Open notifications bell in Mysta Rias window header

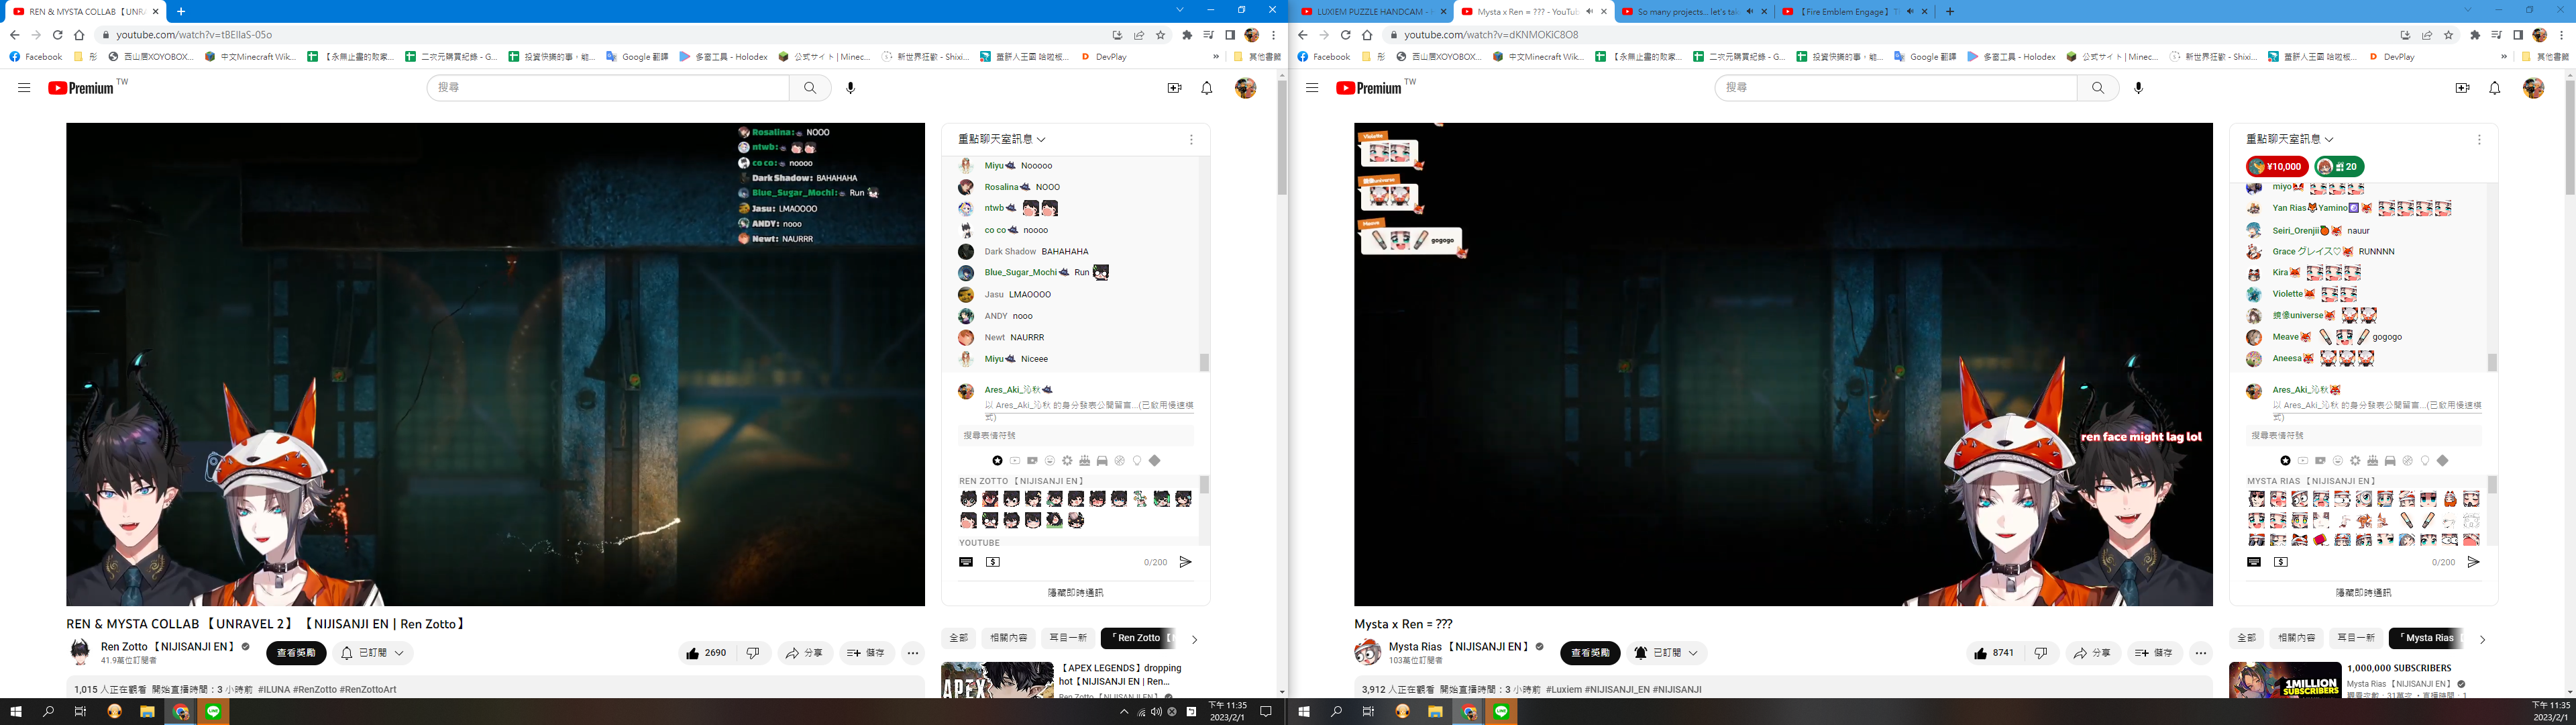coord(2495,88)
